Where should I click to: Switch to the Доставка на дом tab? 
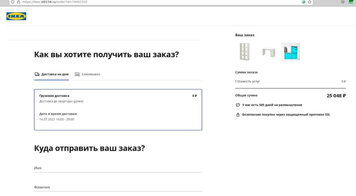pyautogui.click(x=51, y=74)
